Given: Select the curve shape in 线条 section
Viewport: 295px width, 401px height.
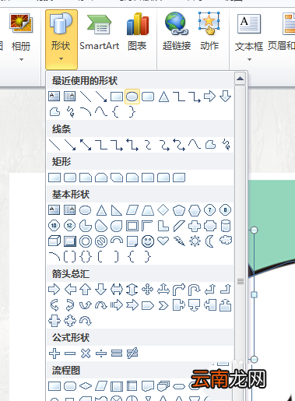Looking at the screenshot, I should pos(195,145).
